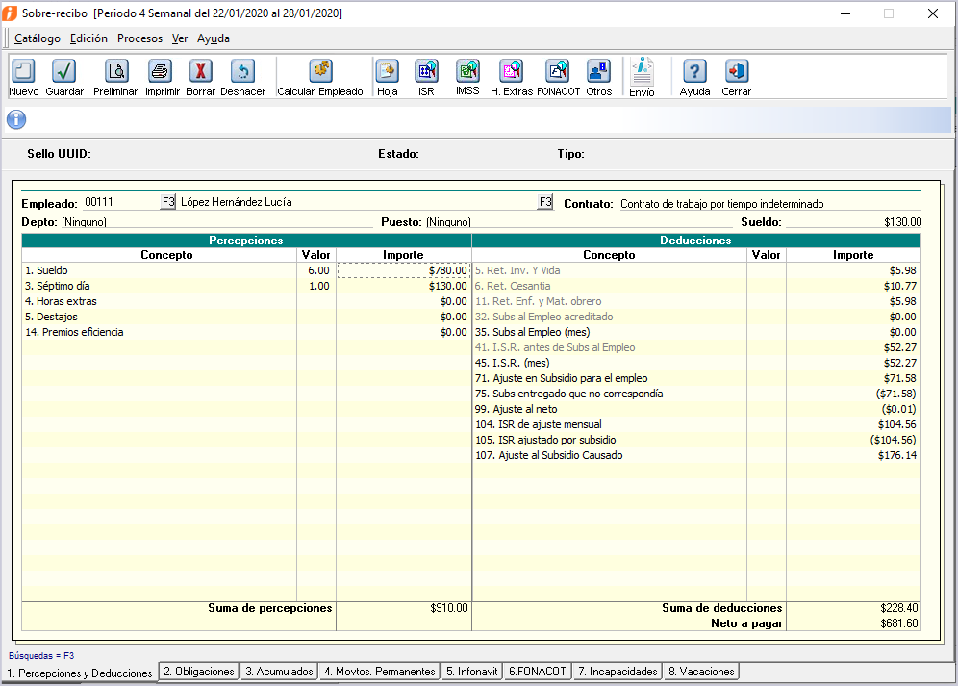Print using the Imprimir icon
The width and height of the screenshot is (958, 686).
pyautogui.click(x=162, y=72)
